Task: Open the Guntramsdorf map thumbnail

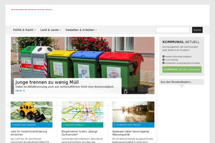Action: (x=82, y=112)
